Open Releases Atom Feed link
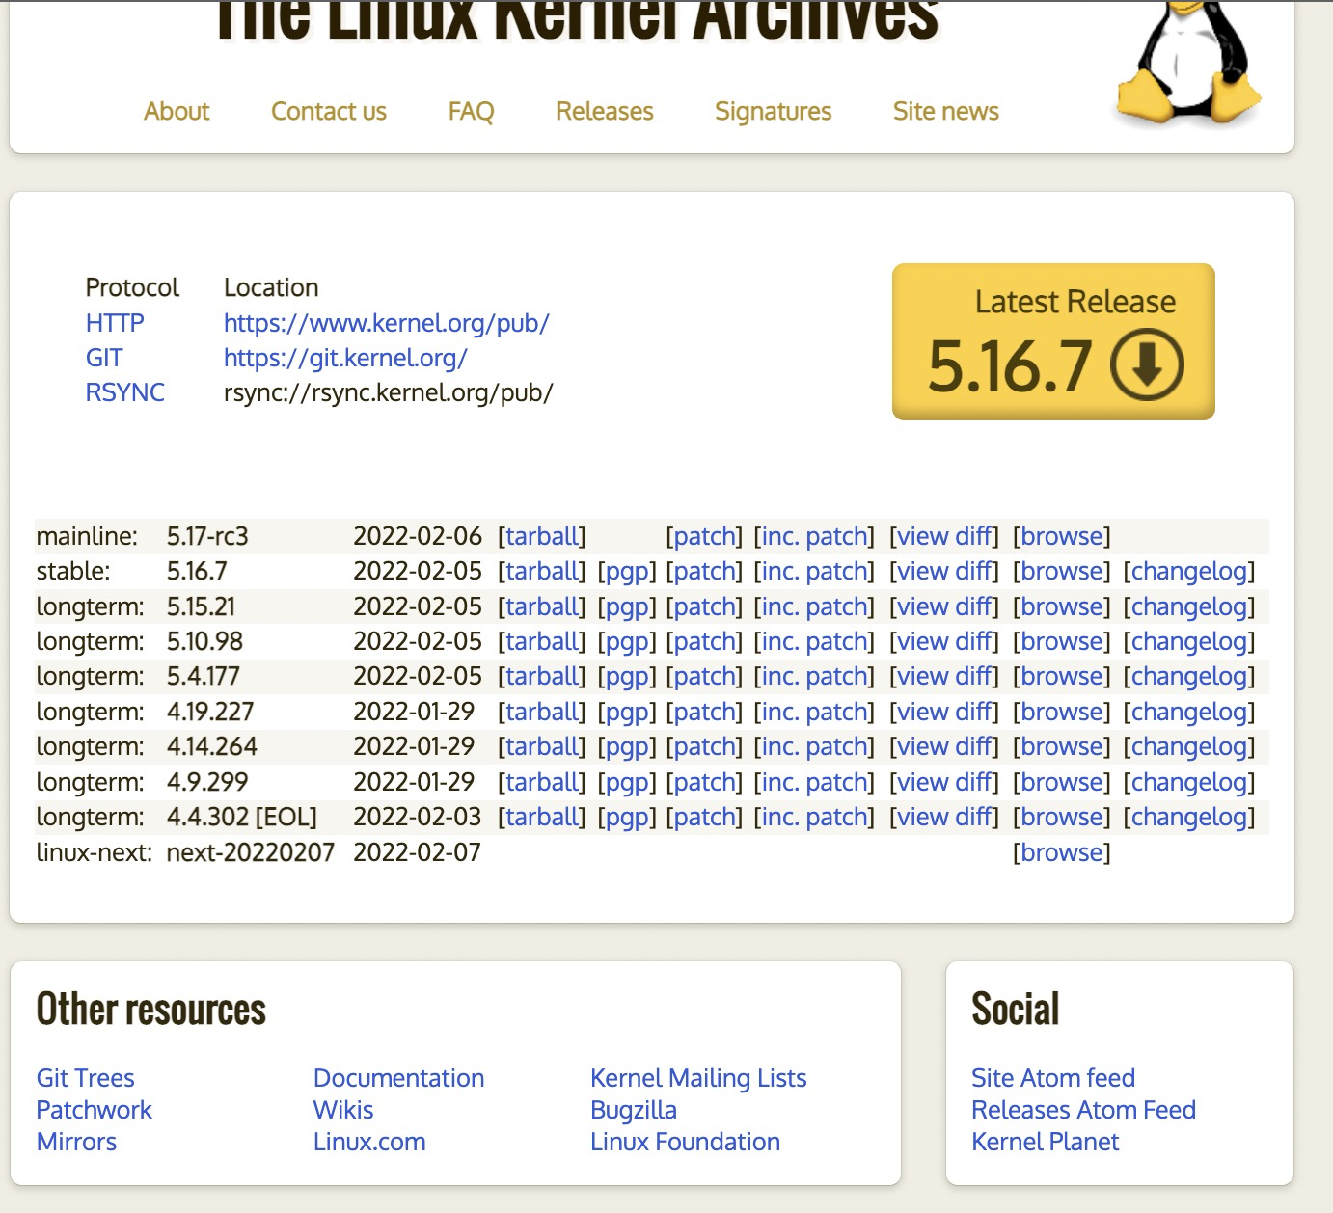Screen dimensions: 1333x1213 [x=1083, y=1110]
